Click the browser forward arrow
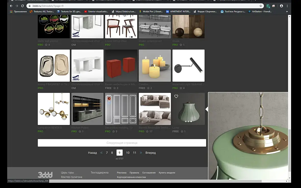Image resolution: width=301 pixels, height=188 pixels. pyautogui.click(x=17, y=6)
